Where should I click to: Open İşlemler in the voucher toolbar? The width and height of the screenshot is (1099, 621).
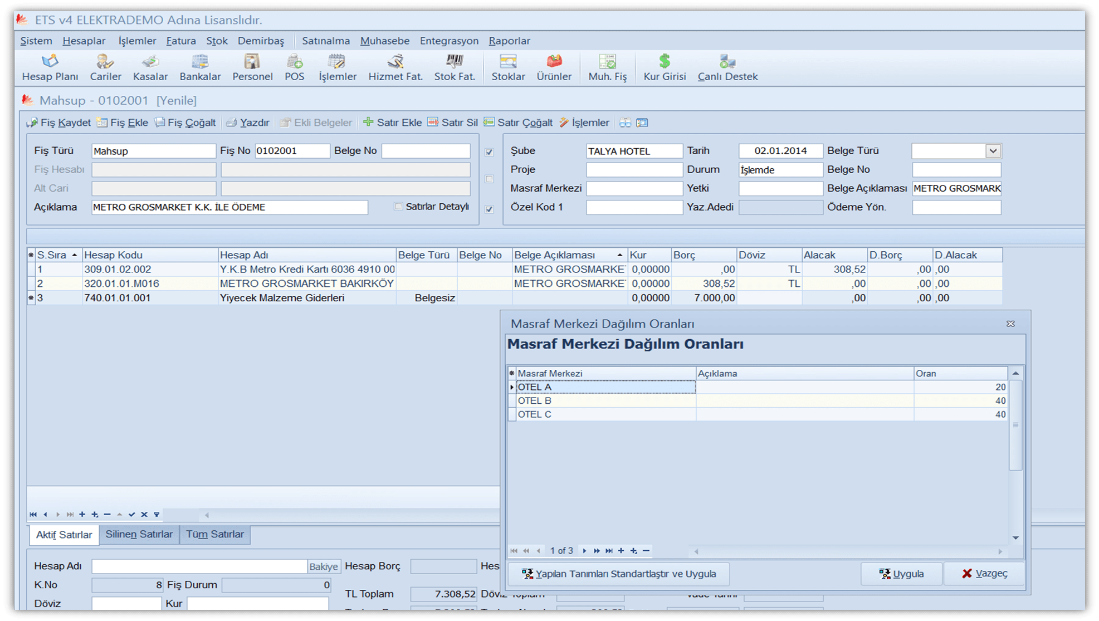pyautogui.click(x=584, y=123)
